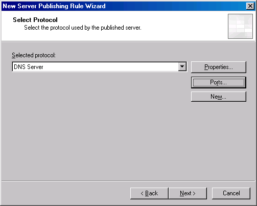The height and width of the screenshot is (206, 257).
Task: Open protocol Properties dialog
Action: (x=219, y=67)
